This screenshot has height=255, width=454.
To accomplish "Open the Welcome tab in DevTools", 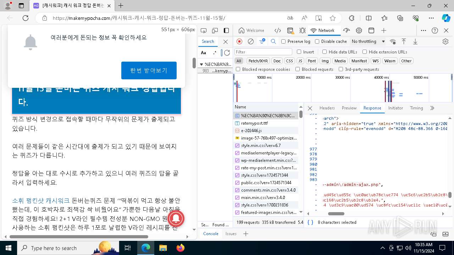I will coord(251,30).
